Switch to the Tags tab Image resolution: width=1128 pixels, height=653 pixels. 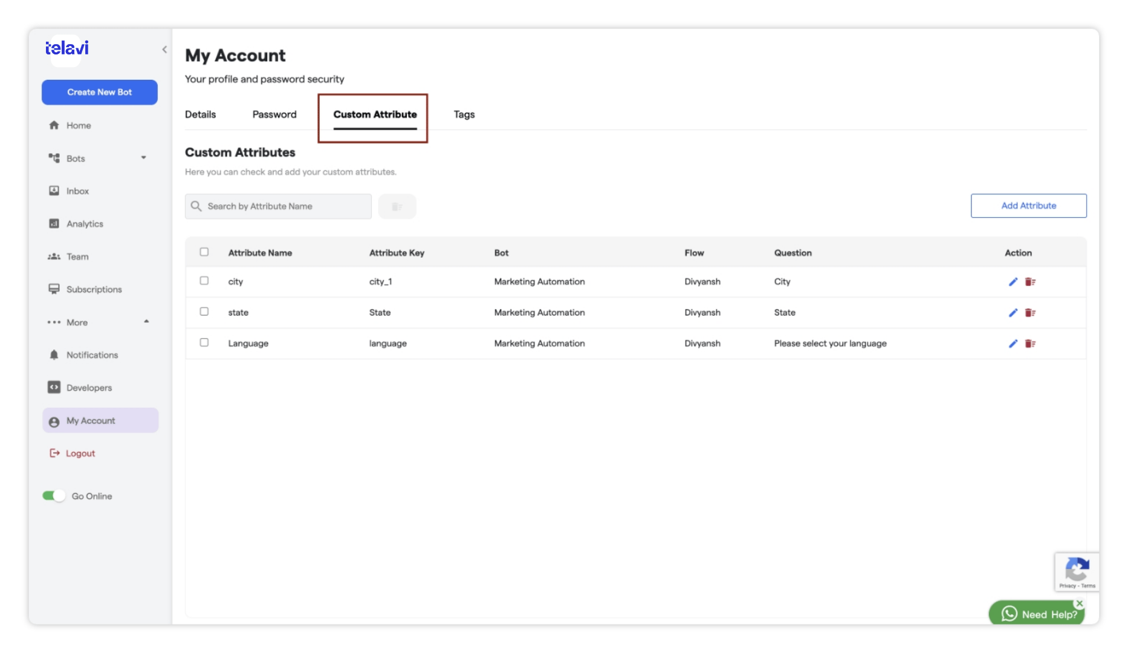tap(464, 114)
